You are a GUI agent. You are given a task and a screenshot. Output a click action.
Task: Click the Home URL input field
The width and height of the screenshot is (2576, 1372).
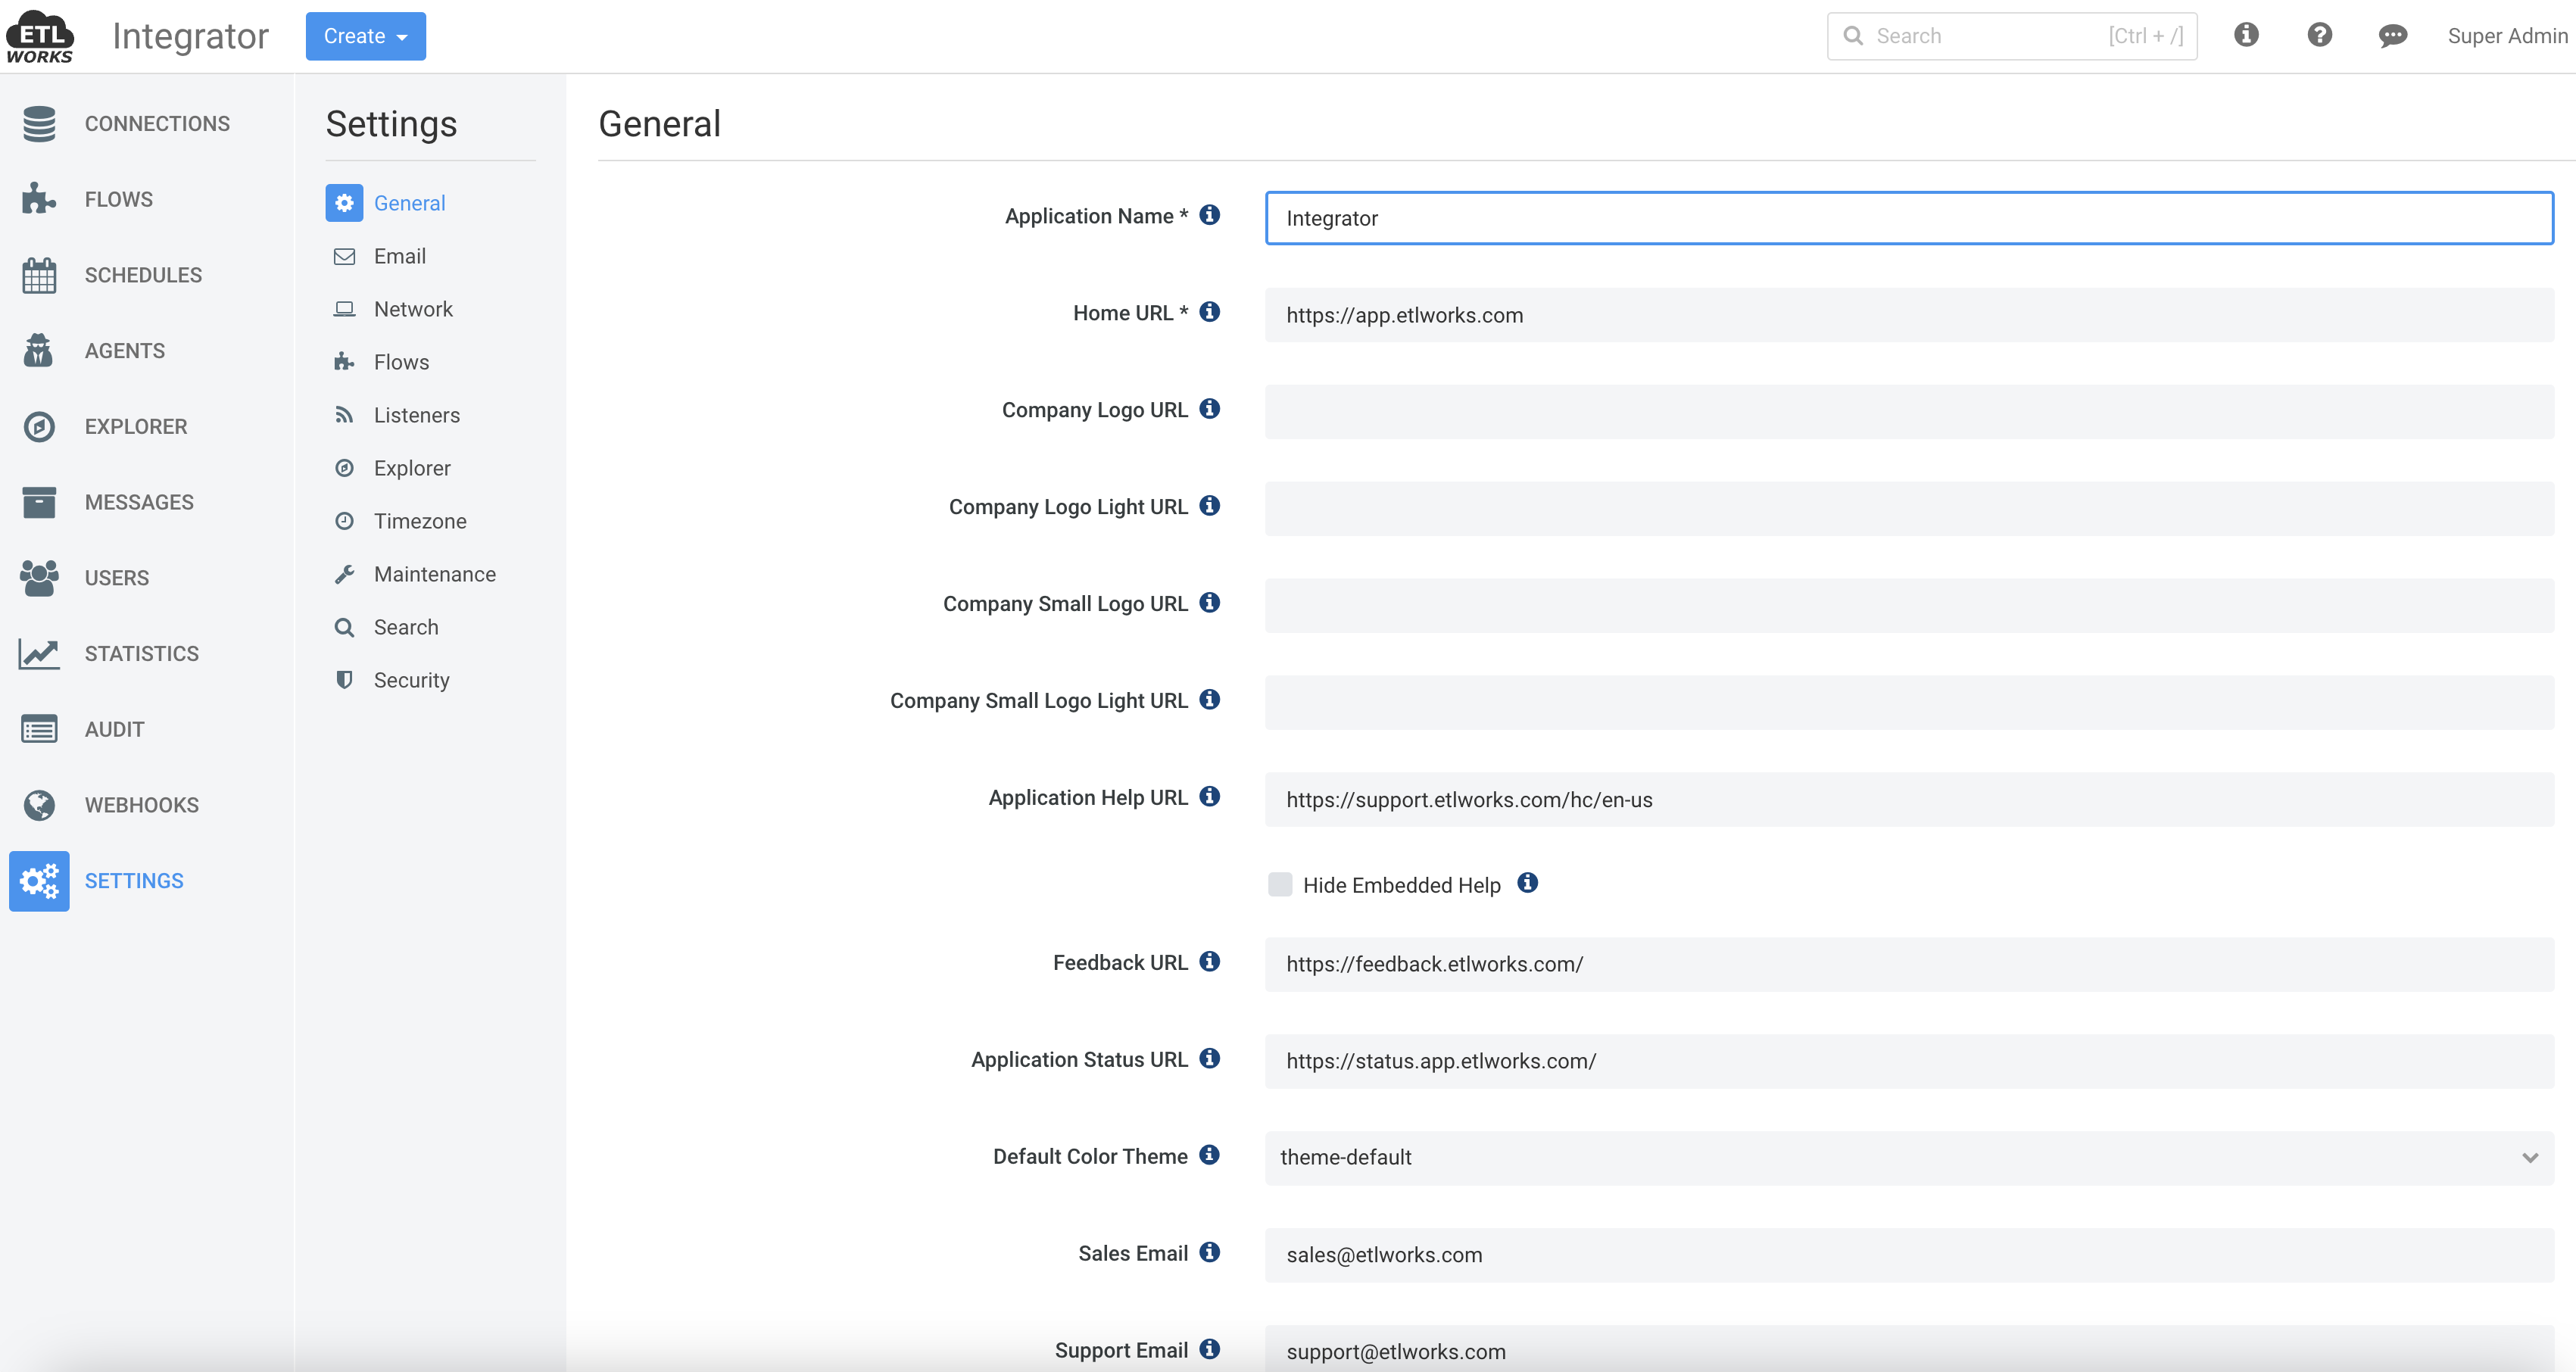pyautogui.click(x=1908, y=315)
